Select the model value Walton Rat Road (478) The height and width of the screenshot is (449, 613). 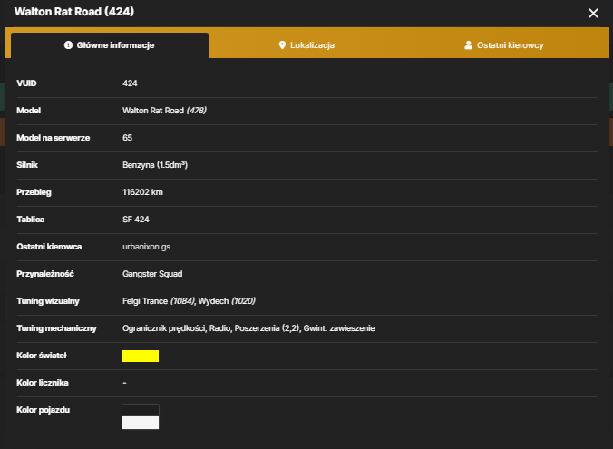coord(164,111)
